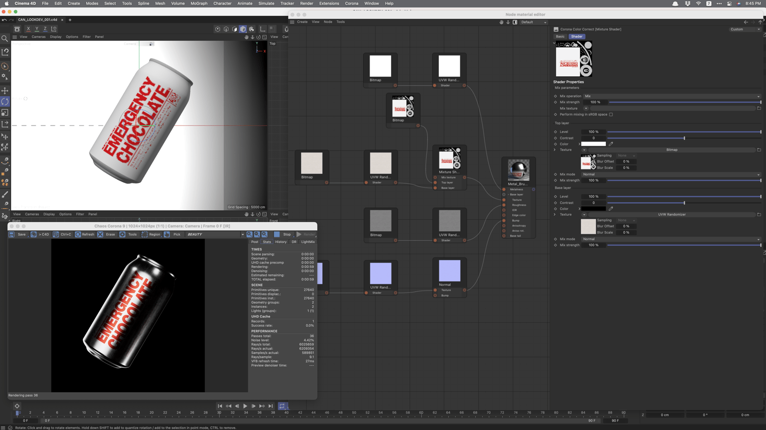Click the black Base layer Color swatch
Viewport: 766px width, 430px height.
click(x=593, y=209)
